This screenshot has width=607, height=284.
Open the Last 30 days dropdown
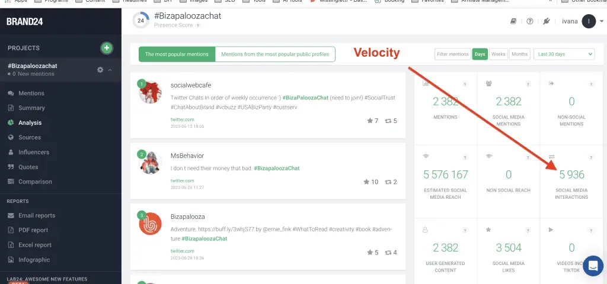pos(564,54)
